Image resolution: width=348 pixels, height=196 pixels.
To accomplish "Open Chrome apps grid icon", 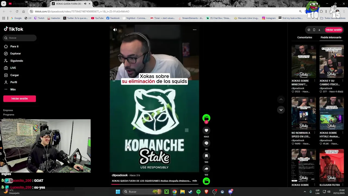I will [x=4, y=18].
